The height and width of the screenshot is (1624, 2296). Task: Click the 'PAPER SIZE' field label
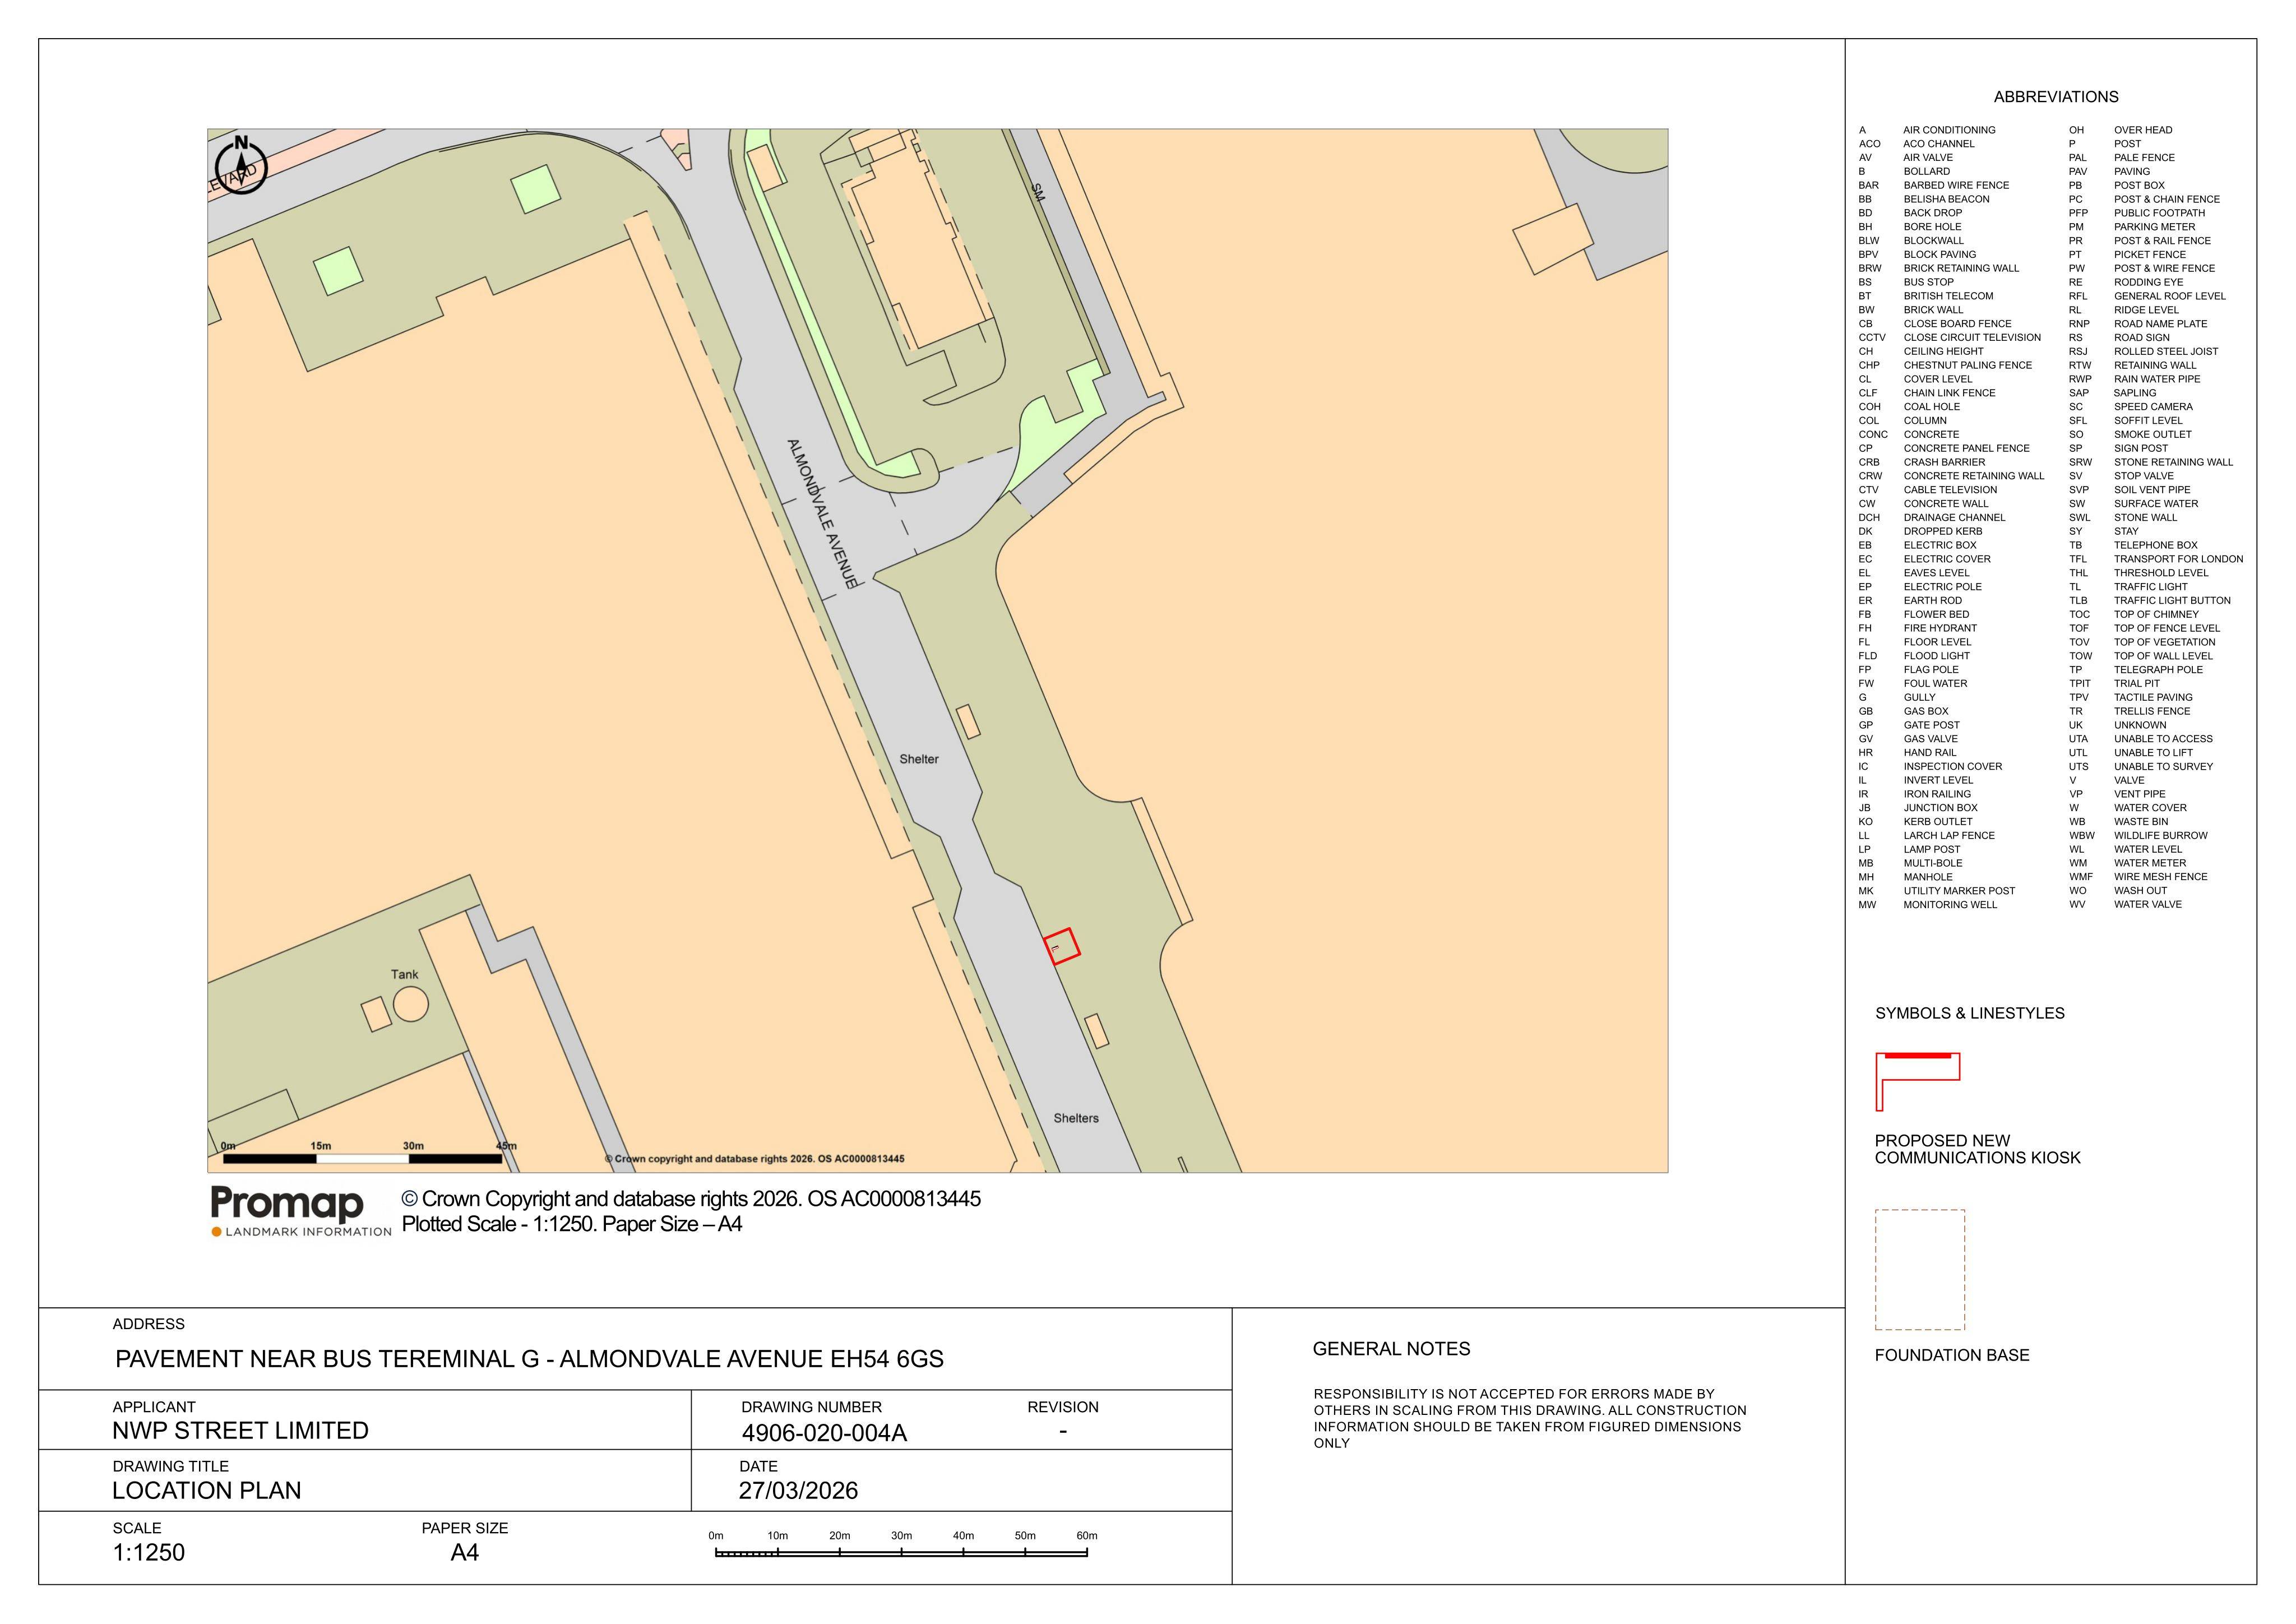[x=464, y=1528]
